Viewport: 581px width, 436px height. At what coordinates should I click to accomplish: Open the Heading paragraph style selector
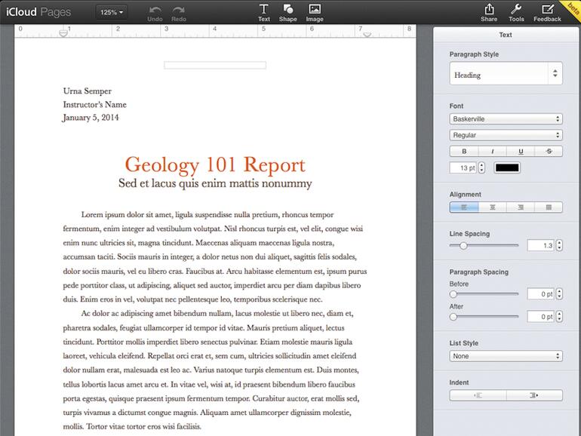[x=506, y=75]
